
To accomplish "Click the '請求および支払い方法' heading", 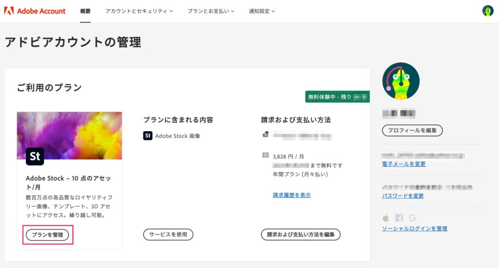I will point(296,120).
